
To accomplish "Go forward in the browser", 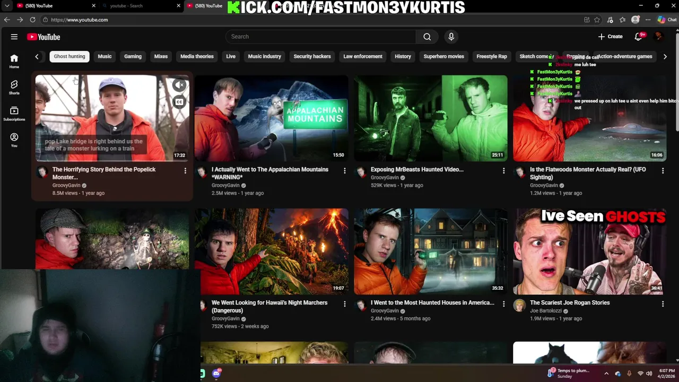I will (20, 20).
